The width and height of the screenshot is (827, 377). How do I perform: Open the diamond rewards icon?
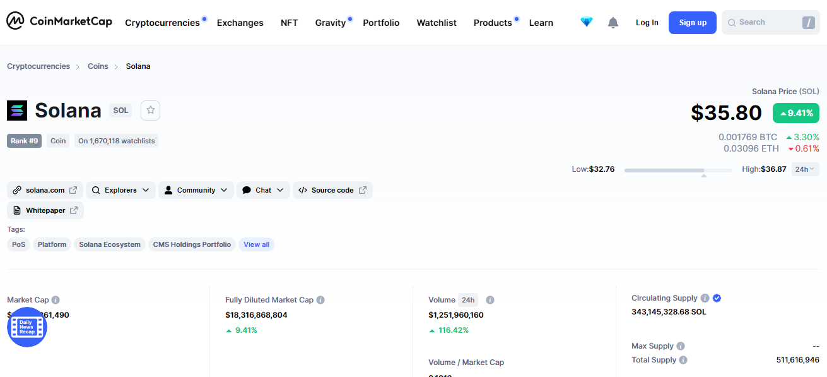(587, 22)
